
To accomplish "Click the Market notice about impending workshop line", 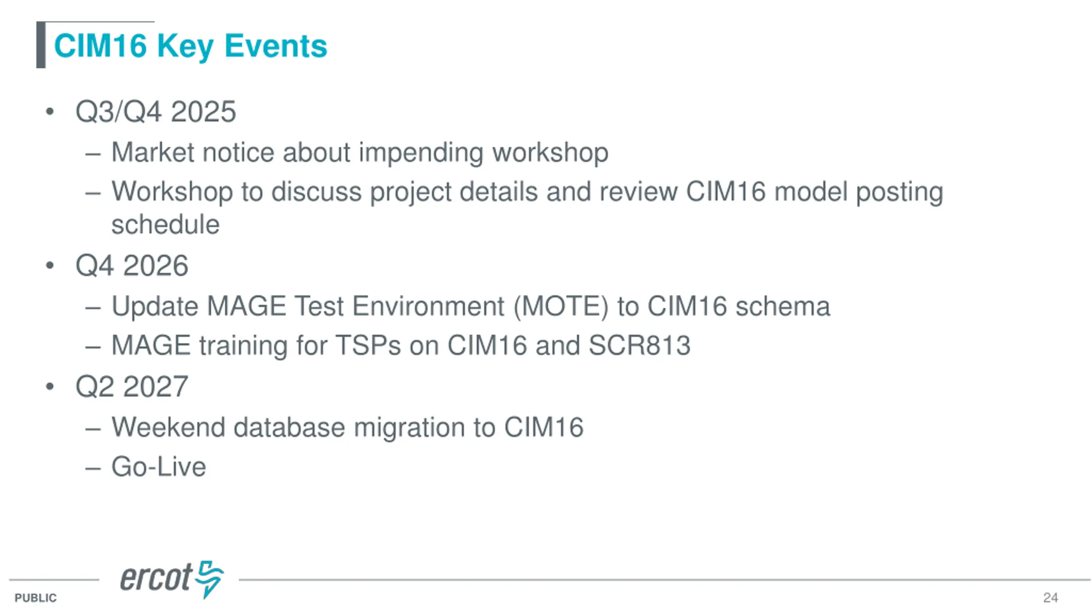I will click(x=360, y=153).
